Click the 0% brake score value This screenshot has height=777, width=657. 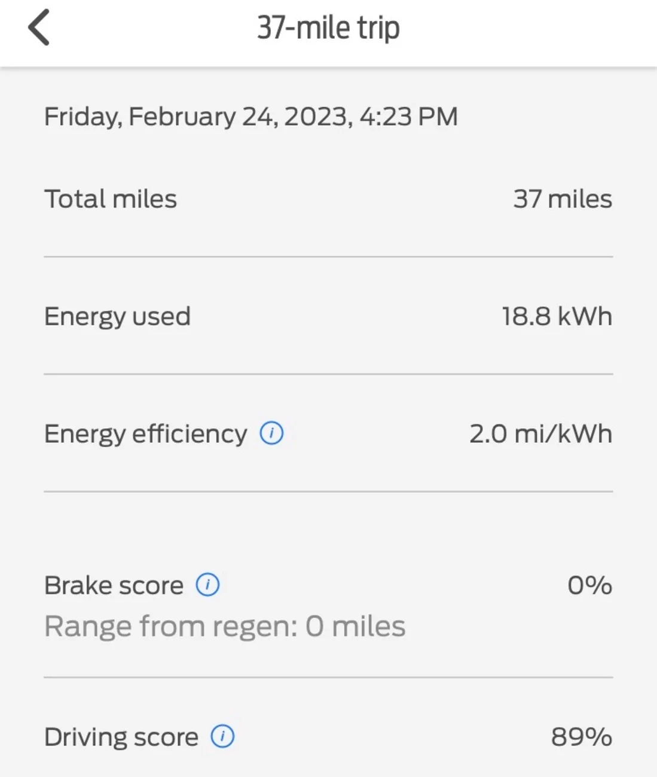point(589,585)
